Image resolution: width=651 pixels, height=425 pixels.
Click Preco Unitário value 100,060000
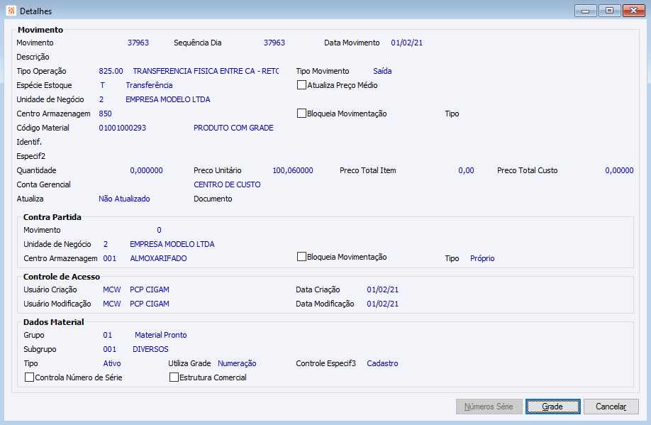coord(293,170)
